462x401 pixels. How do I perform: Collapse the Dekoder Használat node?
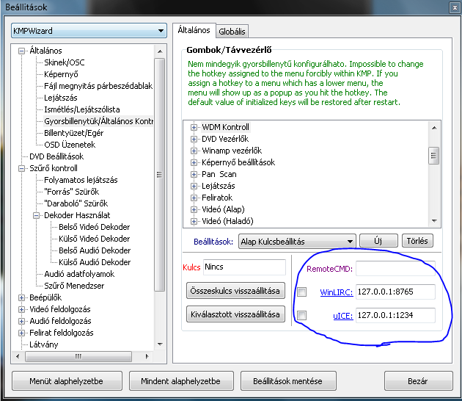tap(36, 215)
